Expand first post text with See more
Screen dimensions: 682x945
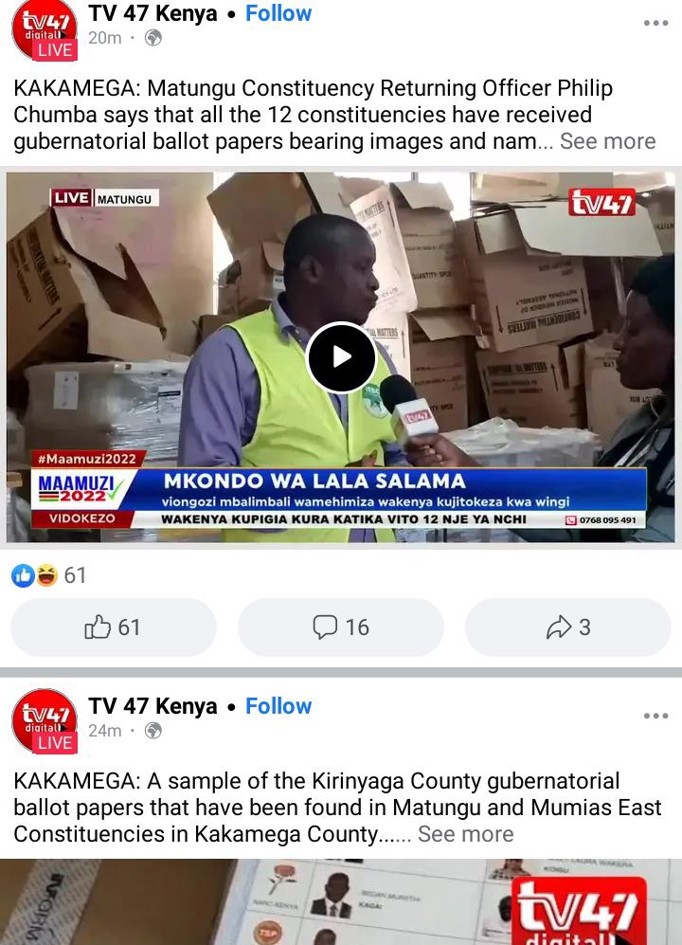(x=607, y=141)
